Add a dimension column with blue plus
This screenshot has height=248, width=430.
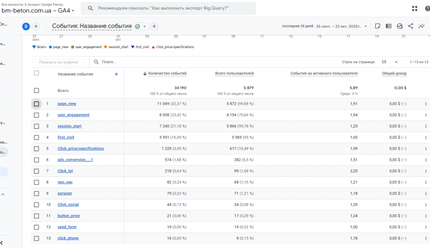point(116,74)
